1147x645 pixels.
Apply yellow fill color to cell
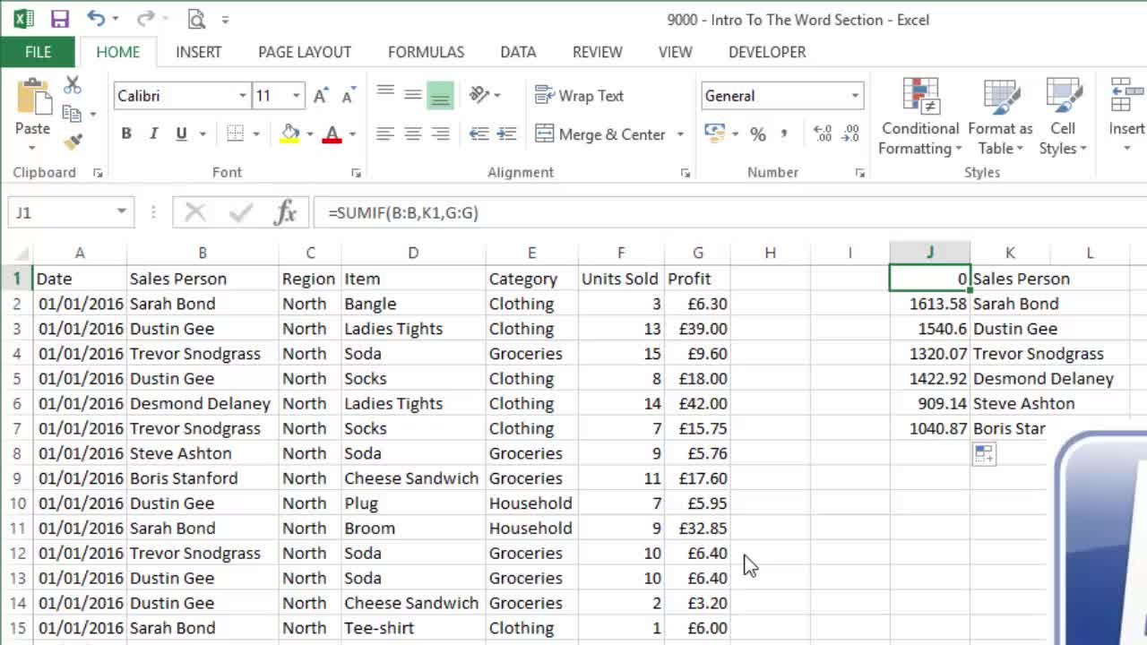pos(289,133)
